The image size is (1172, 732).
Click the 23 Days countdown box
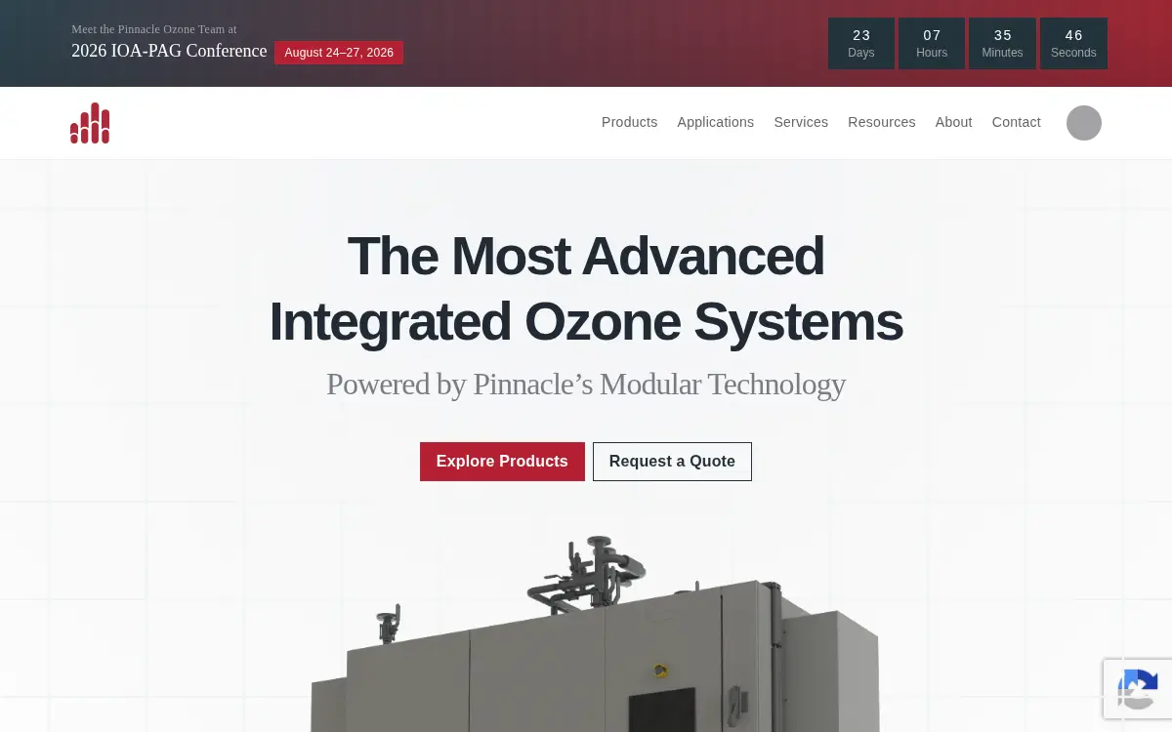(861, 43)
